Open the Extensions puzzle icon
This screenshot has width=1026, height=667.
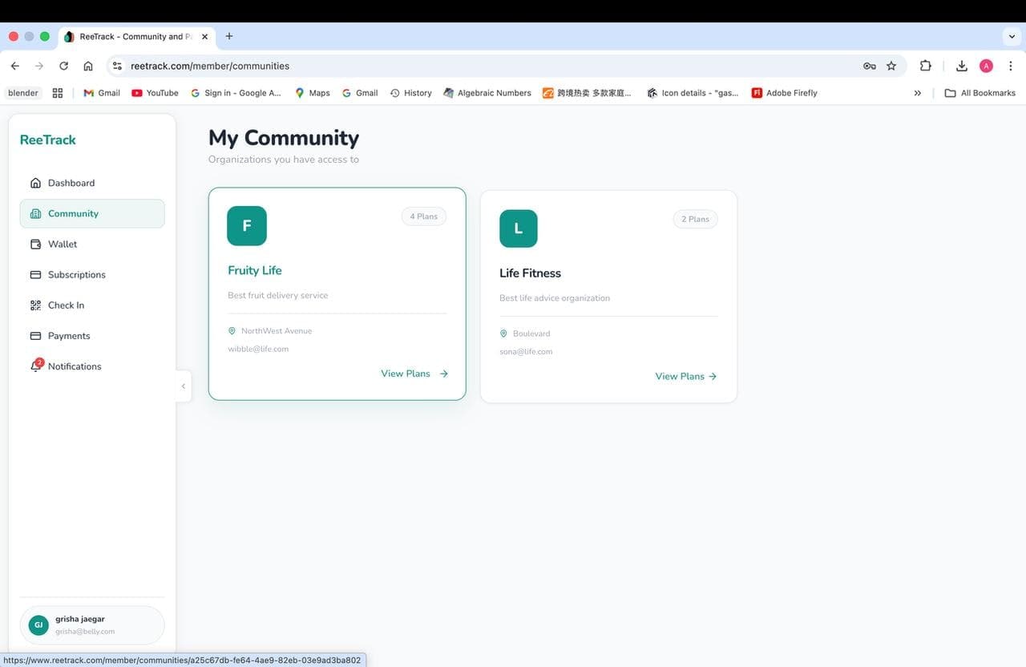(x=925, y=66)
